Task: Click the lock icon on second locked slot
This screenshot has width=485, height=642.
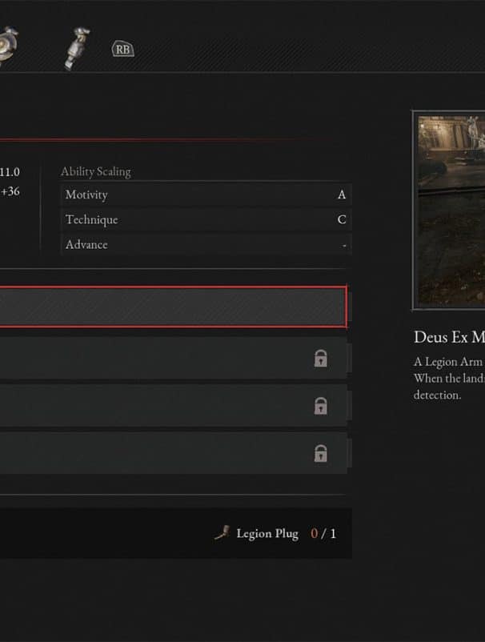Action: 320,406
